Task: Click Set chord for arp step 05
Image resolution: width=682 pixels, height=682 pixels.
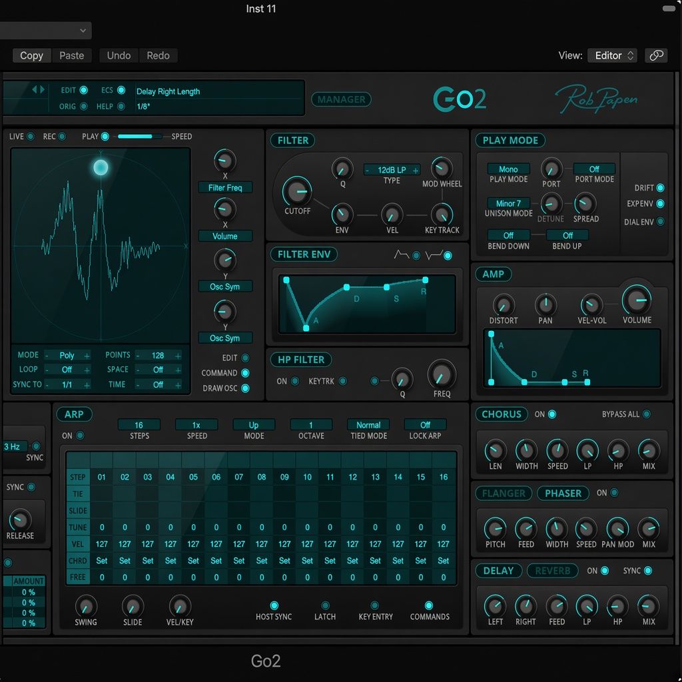Action: coord(193,561)
